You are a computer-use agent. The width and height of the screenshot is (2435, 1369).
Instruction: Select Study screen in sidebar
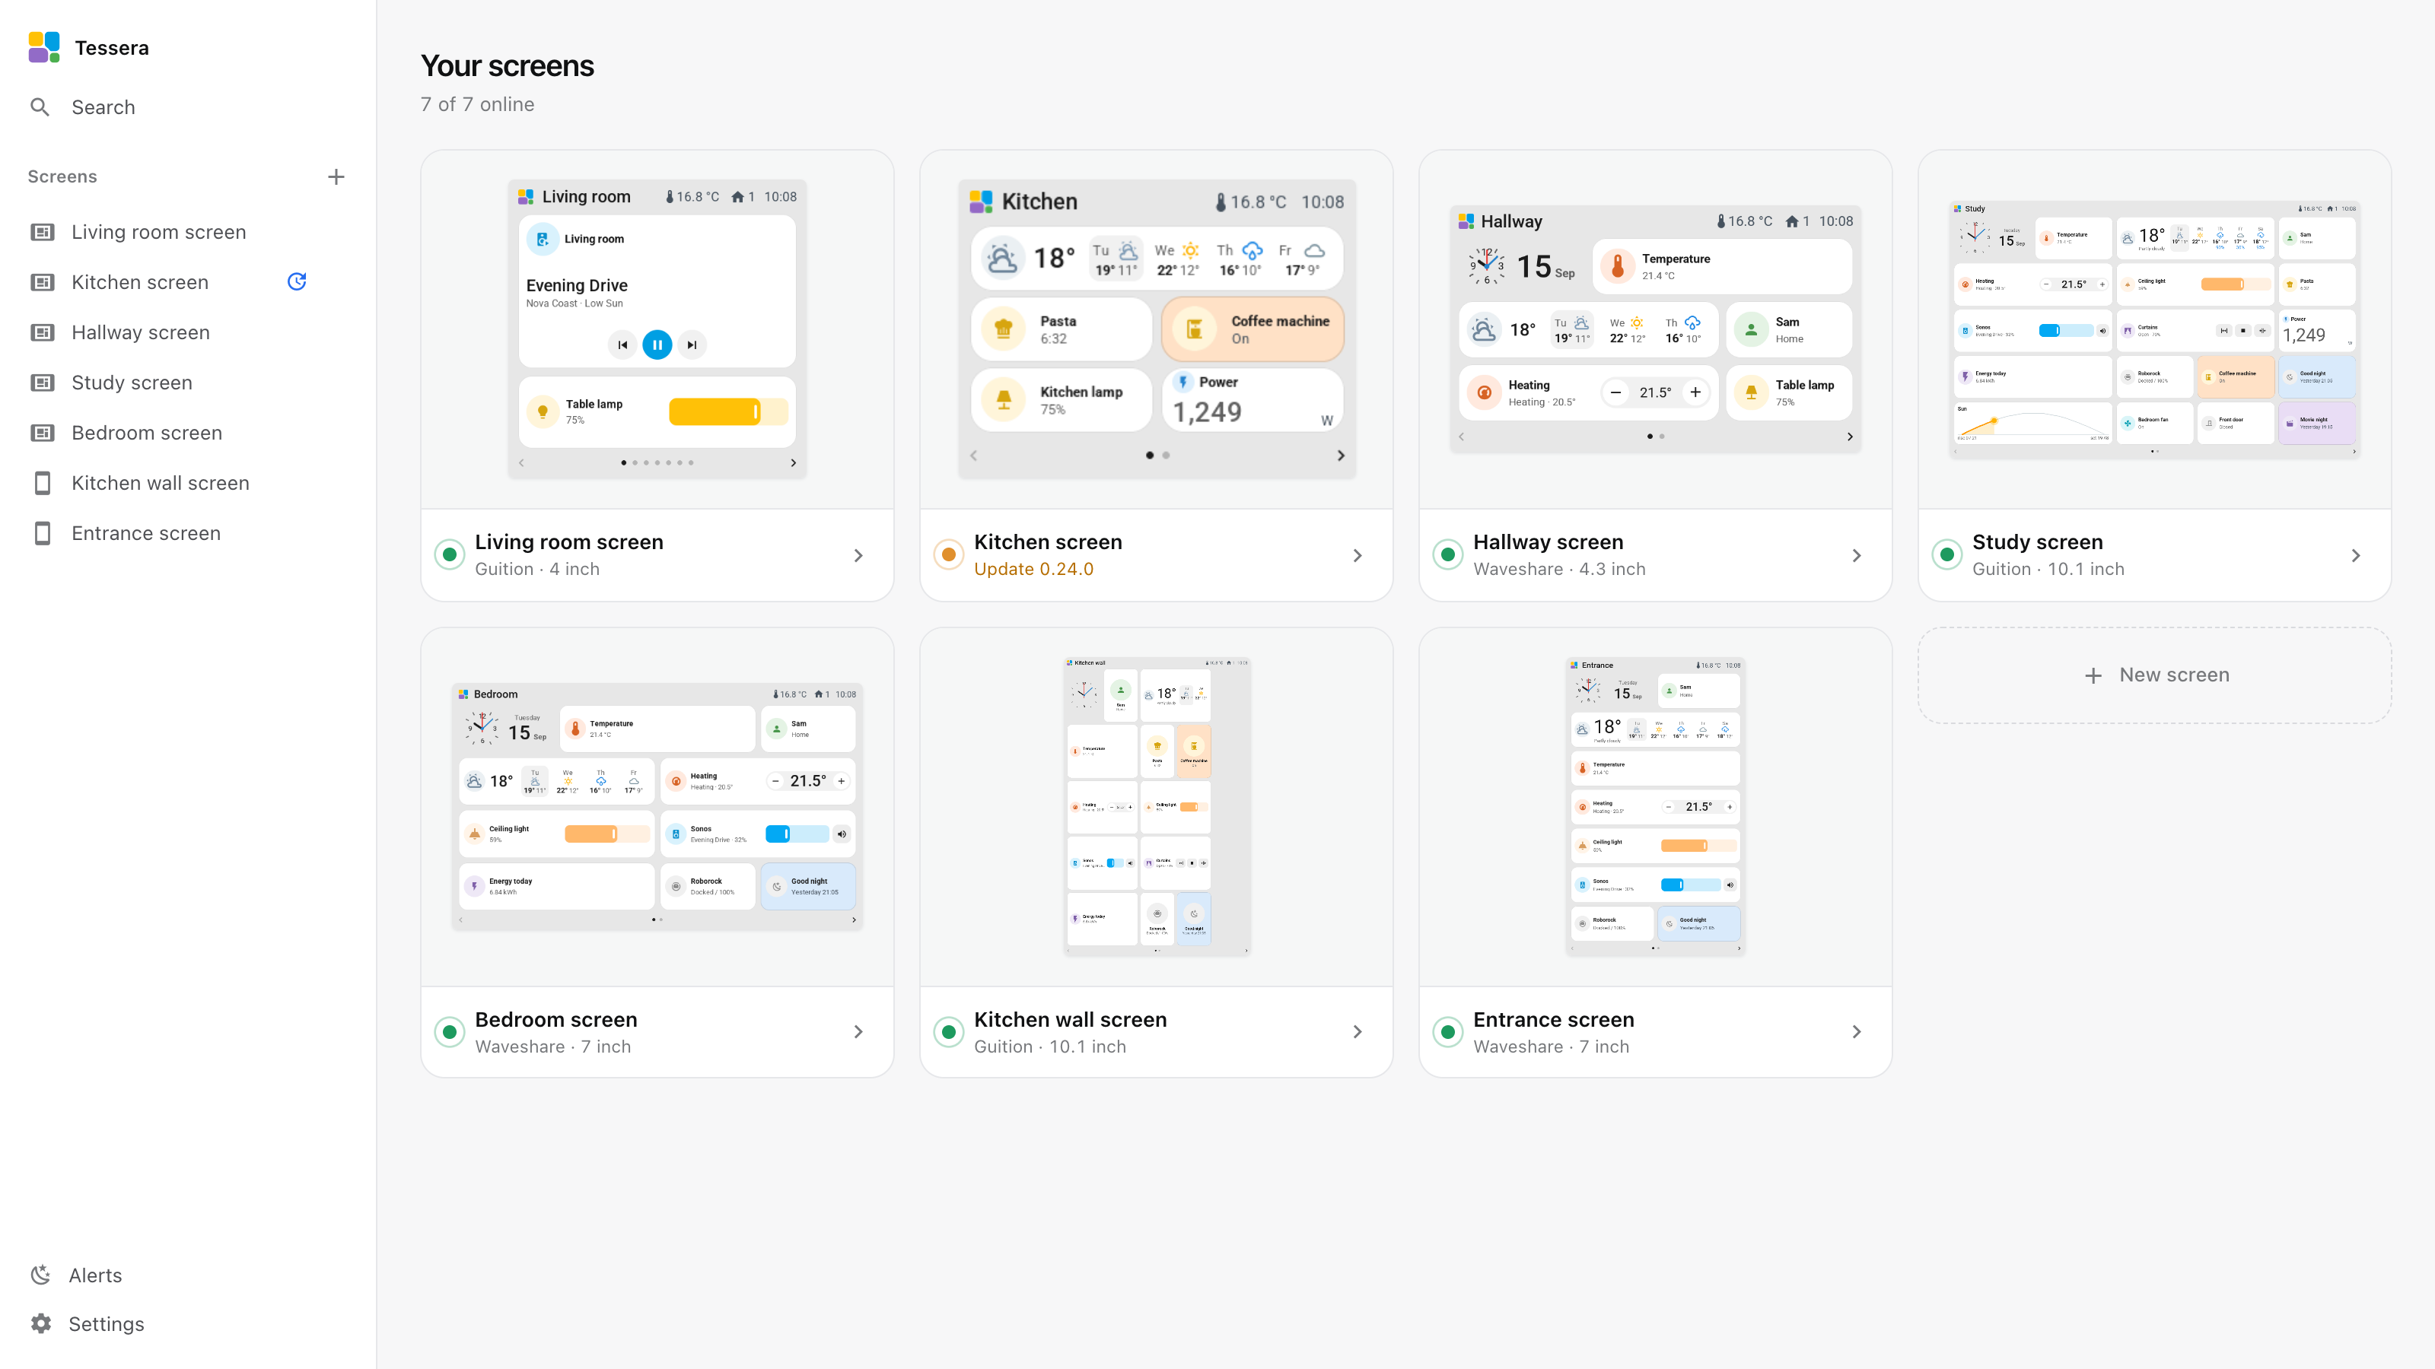click(x=132, y=382)
